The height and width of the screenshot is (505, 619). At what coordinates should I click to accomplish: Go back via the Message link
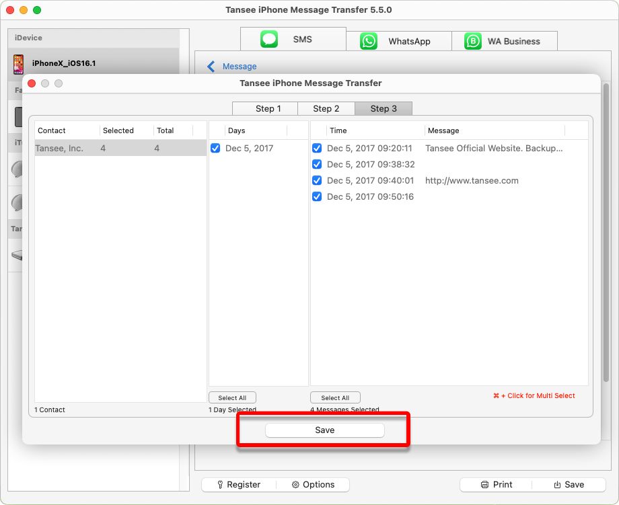click(x=240, y=67)
